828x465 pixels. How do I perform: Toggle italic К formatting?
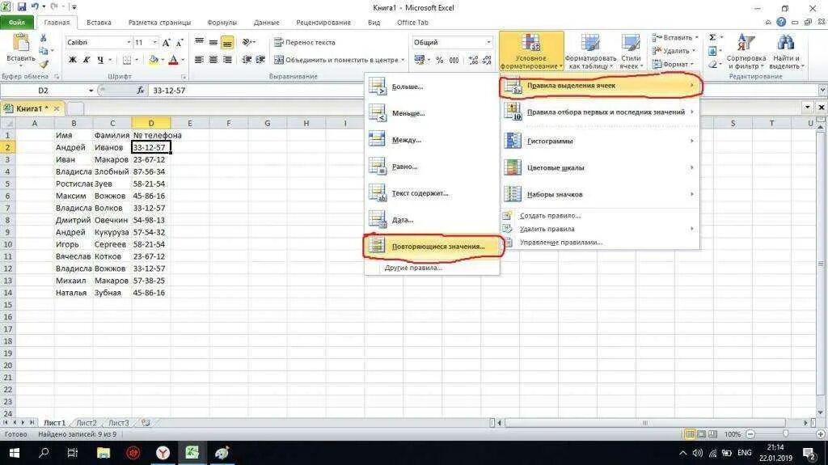coord(87,60)
